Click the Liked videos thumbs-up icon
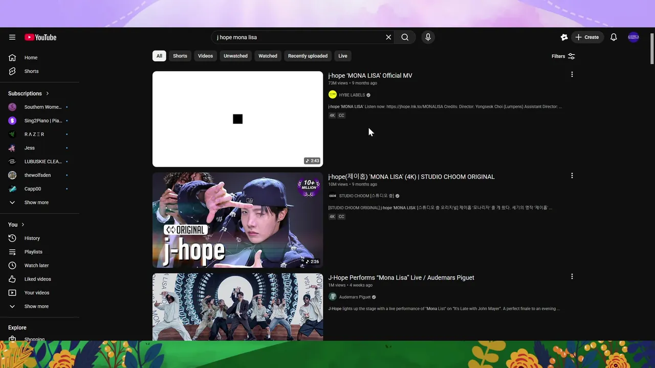Viewport: 655px width, 368px height. [12, 279]
